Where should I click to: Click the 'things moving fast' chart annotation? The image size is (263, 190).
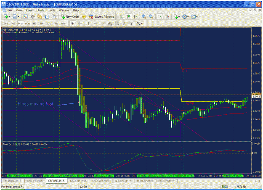click(35, 104)
